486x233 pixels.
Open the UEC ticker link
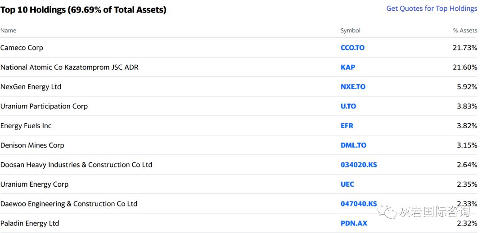point(347,184)
